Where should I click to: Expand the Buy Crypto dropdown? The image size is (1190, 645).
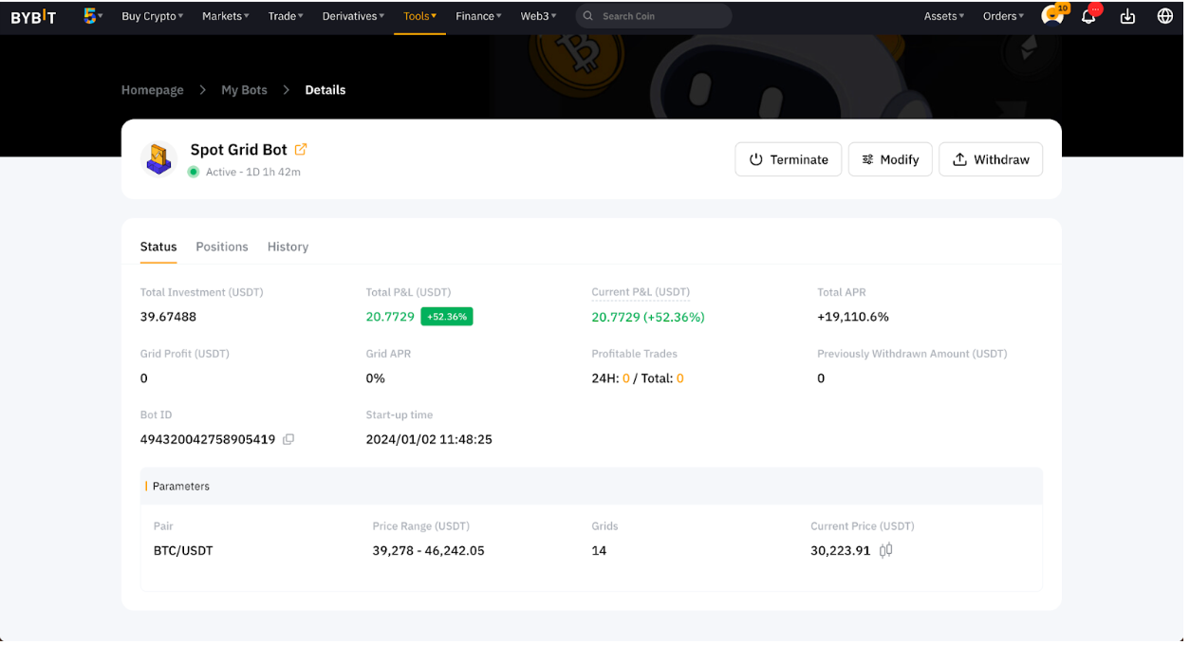(152, 16)
